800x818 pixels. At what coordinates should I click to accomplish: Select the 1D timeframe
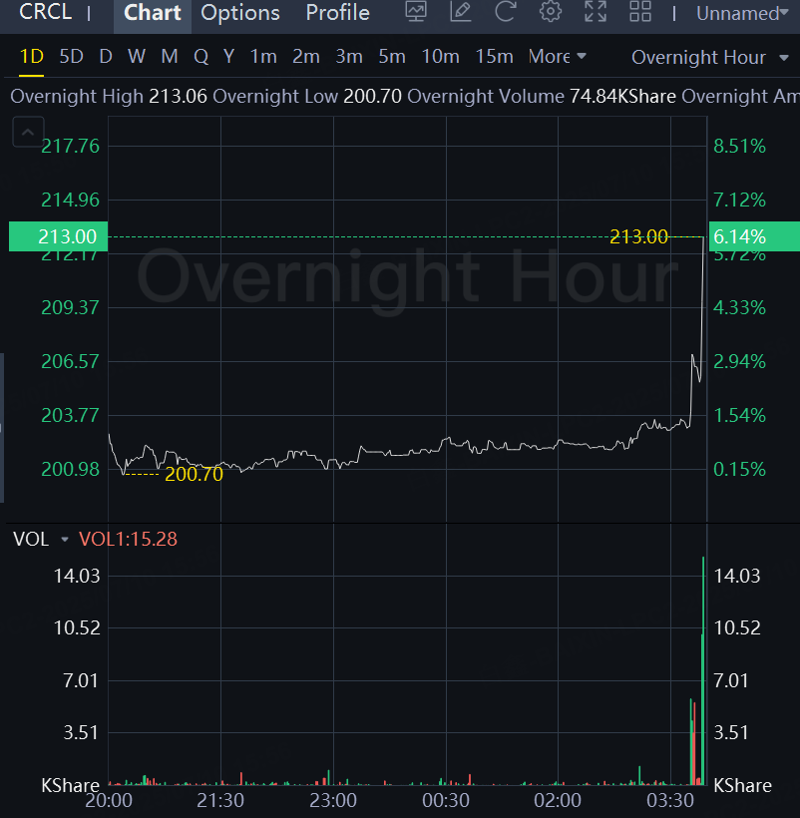tap(31, 56)
